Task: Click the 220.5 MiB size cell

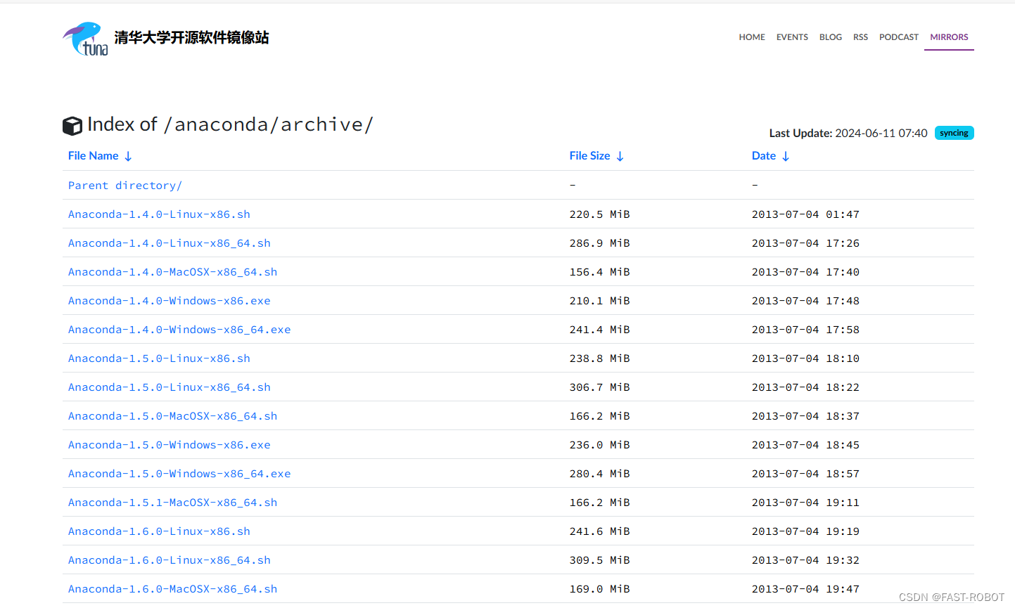Action: [599, 214]
